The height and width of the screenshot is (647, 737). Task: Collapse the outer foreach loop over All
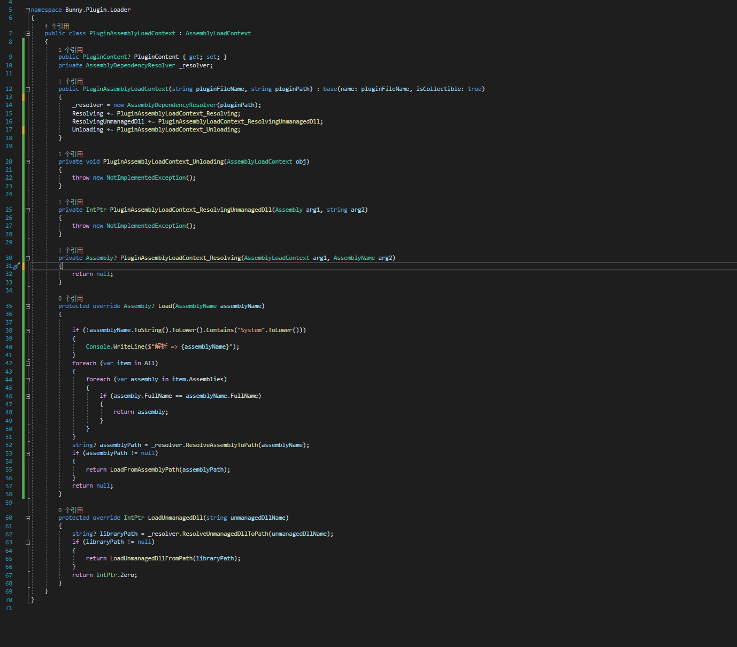pyautogui.click(x=27, y=363)
